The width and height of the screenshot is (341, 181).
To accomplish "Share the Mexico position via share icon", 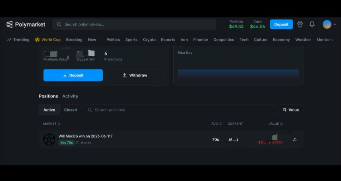I will [x=295, y=139].
